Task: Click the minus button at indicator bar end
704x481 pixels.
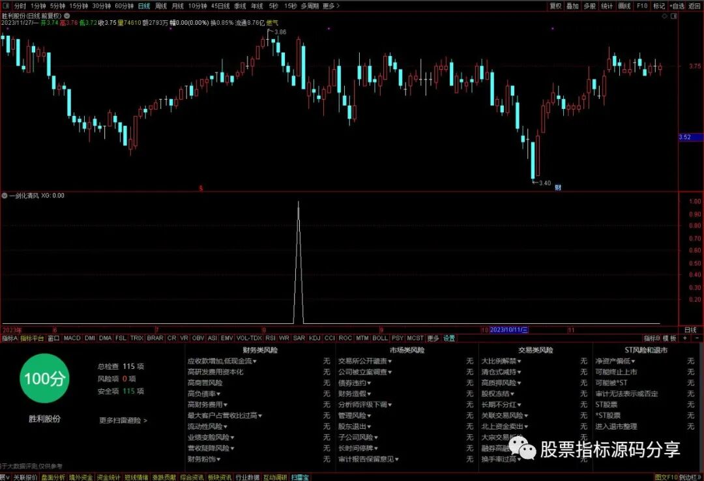Action: 697,338
